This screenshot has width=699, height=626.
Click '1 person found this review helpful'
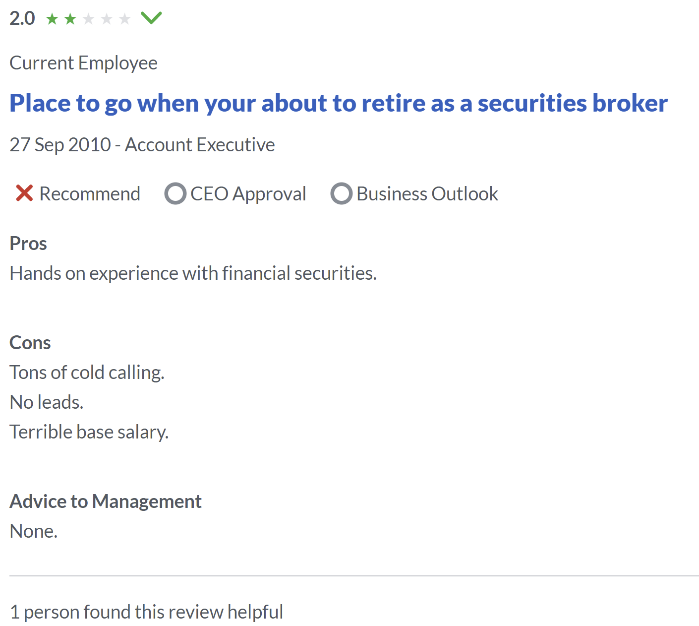(147, 612)
